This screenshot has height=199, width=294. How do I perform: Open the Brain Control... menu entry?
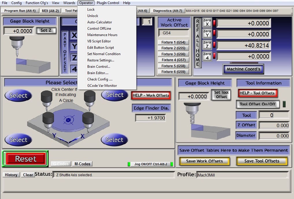(99, 67)
